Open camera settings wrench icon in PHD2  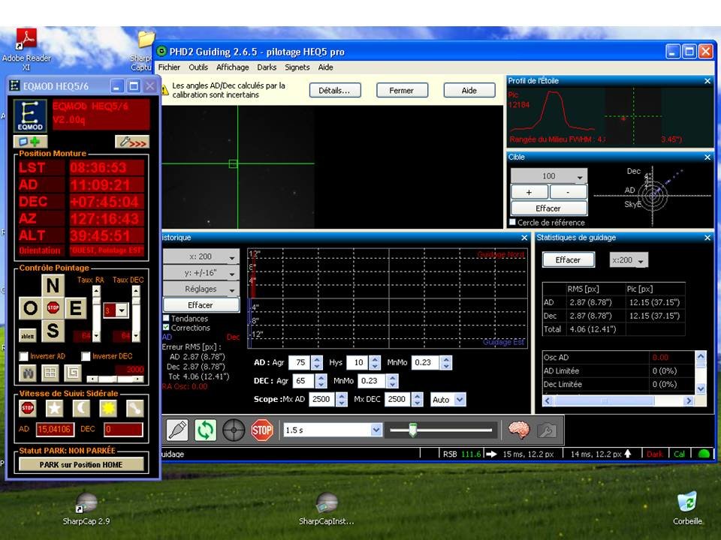coord(547,430)
